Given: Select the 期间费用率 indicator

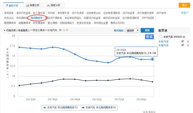Looking at the screenshot, I should point(37,18).
